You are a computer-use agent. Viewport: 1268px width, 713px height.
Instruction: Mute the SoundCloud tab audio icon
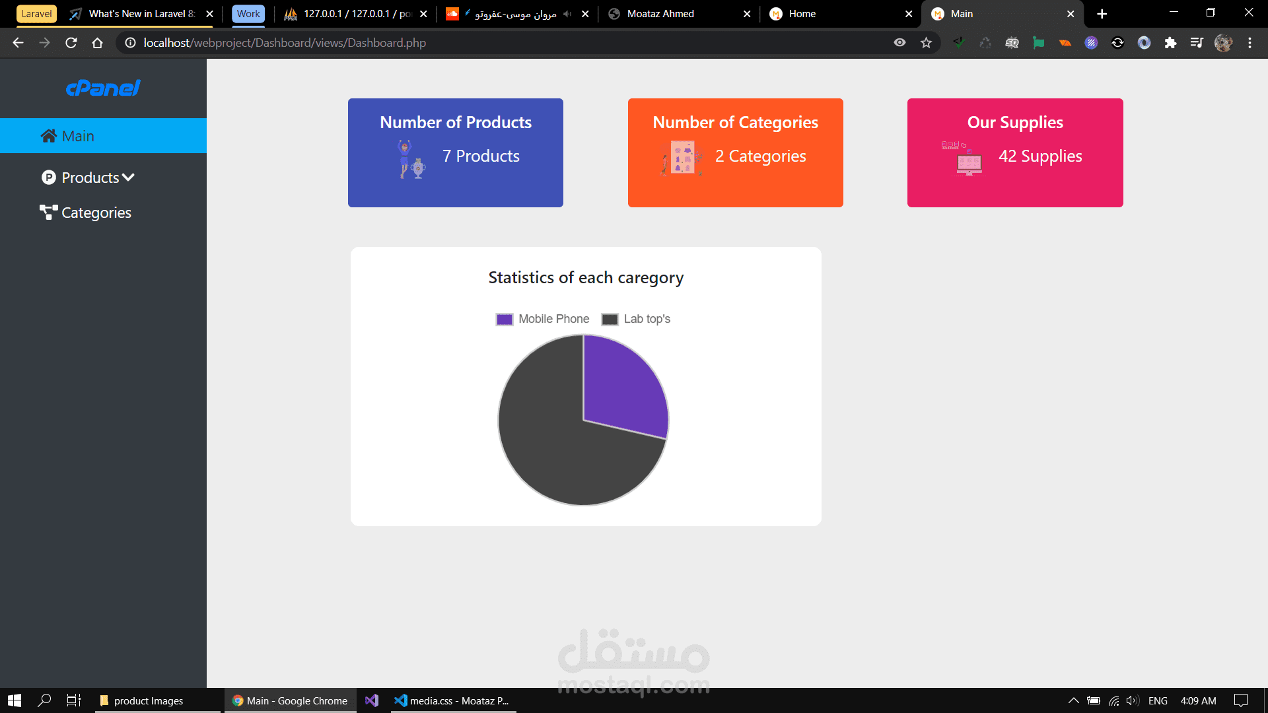(567, 14)
